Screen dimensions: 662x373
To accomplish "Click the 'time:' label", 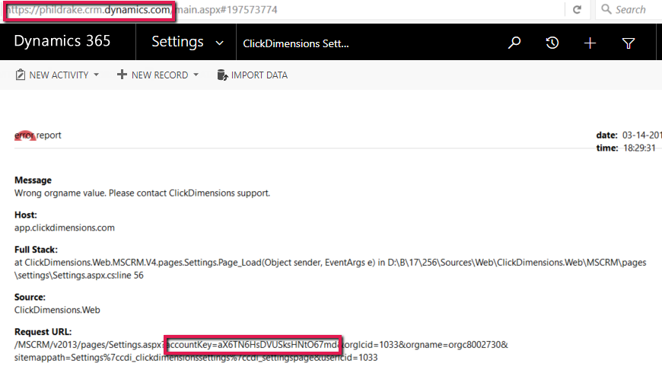I will pyautogui.click(x=607, y=148).
